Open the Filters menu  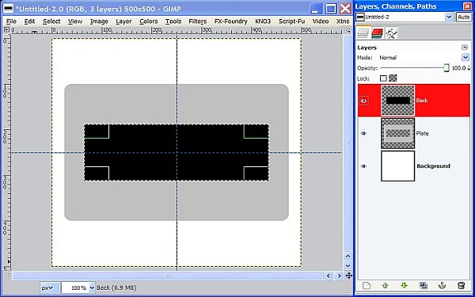(x=197, y=21)
